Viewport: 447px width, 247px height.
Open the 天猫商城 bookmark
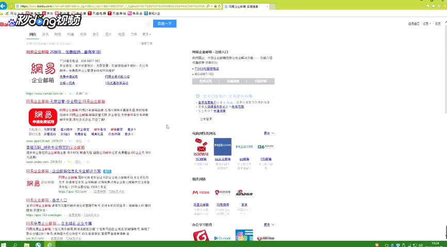coord(117,13)
